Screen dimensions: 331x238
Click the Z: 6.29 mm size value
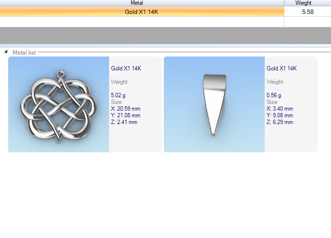(280, 122)
